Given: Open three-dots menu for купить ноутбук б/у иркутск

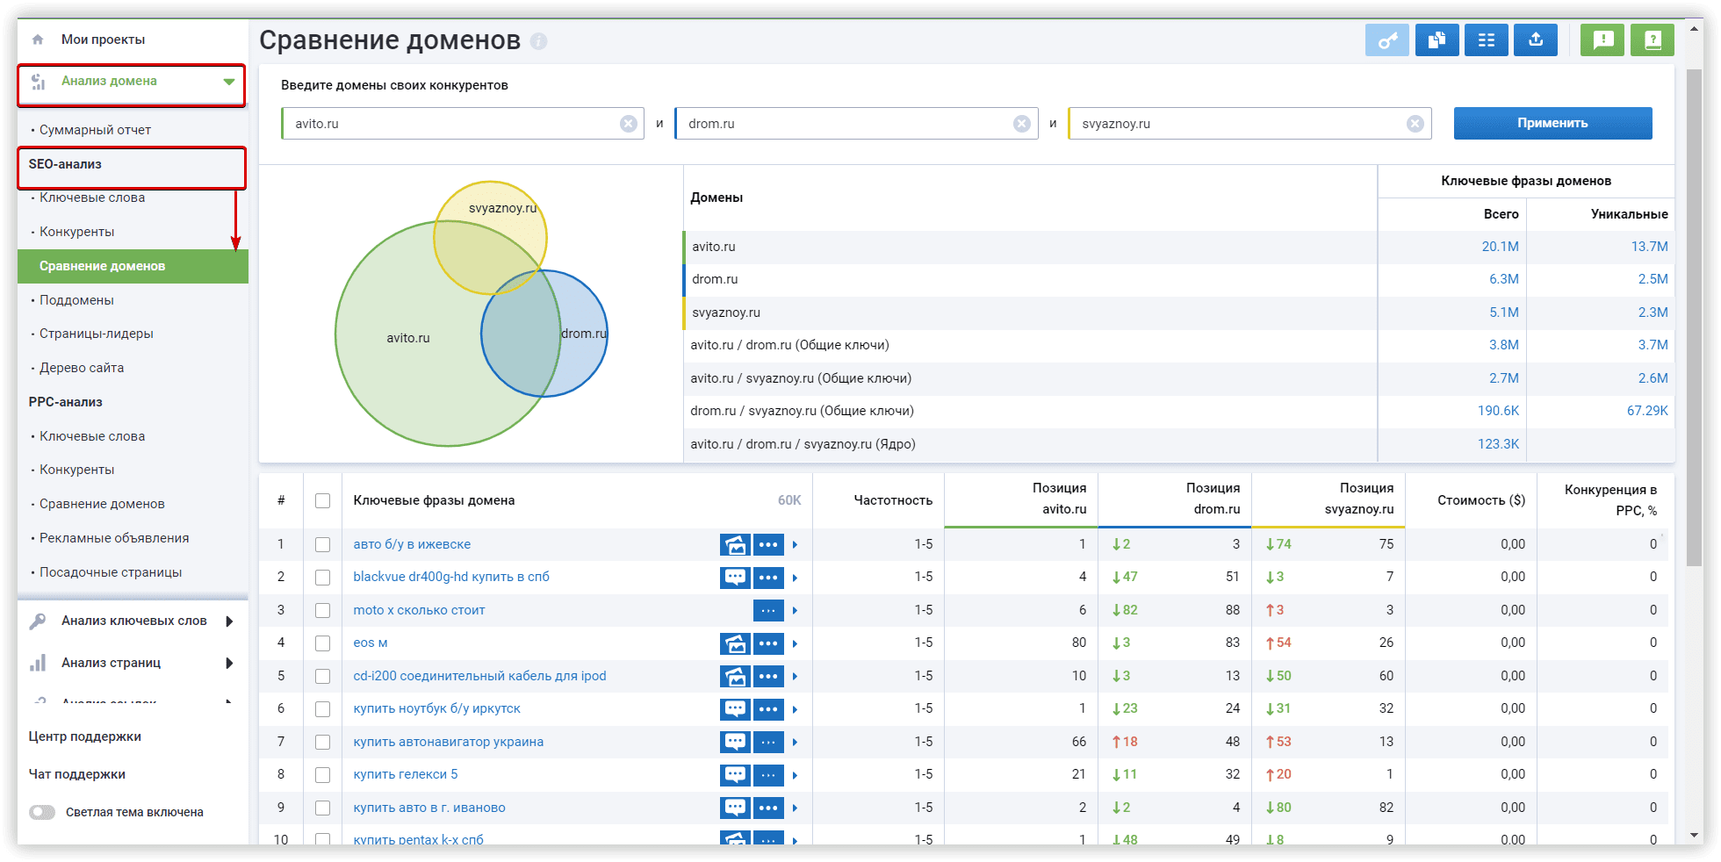Looking at the screenshot, I should coord(768,709).
